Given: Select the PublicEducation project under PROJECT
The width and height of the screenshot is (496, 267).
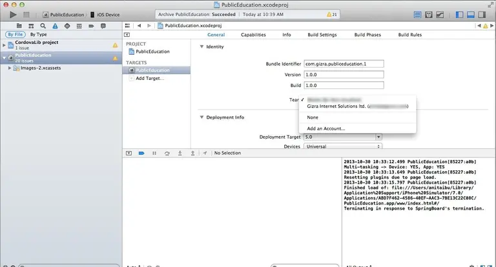Looking at the screenshot, I should click(x=153, y=52).
